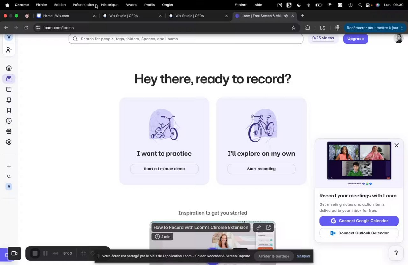Click the dotted grid handle in the recorder bar
This screenshot has width=408, height=265.
pos(84,254)
